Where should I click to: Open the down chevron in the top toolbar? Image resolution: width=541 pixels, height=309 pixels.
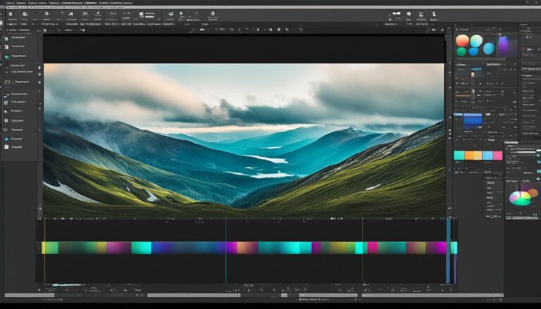click(197, 14)
